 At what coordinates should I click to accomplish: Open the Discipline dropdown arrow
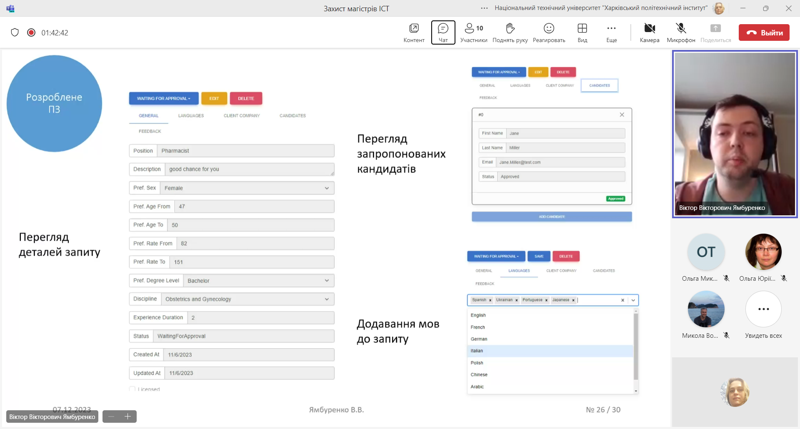pyautogui.click(x=327, y=299)
